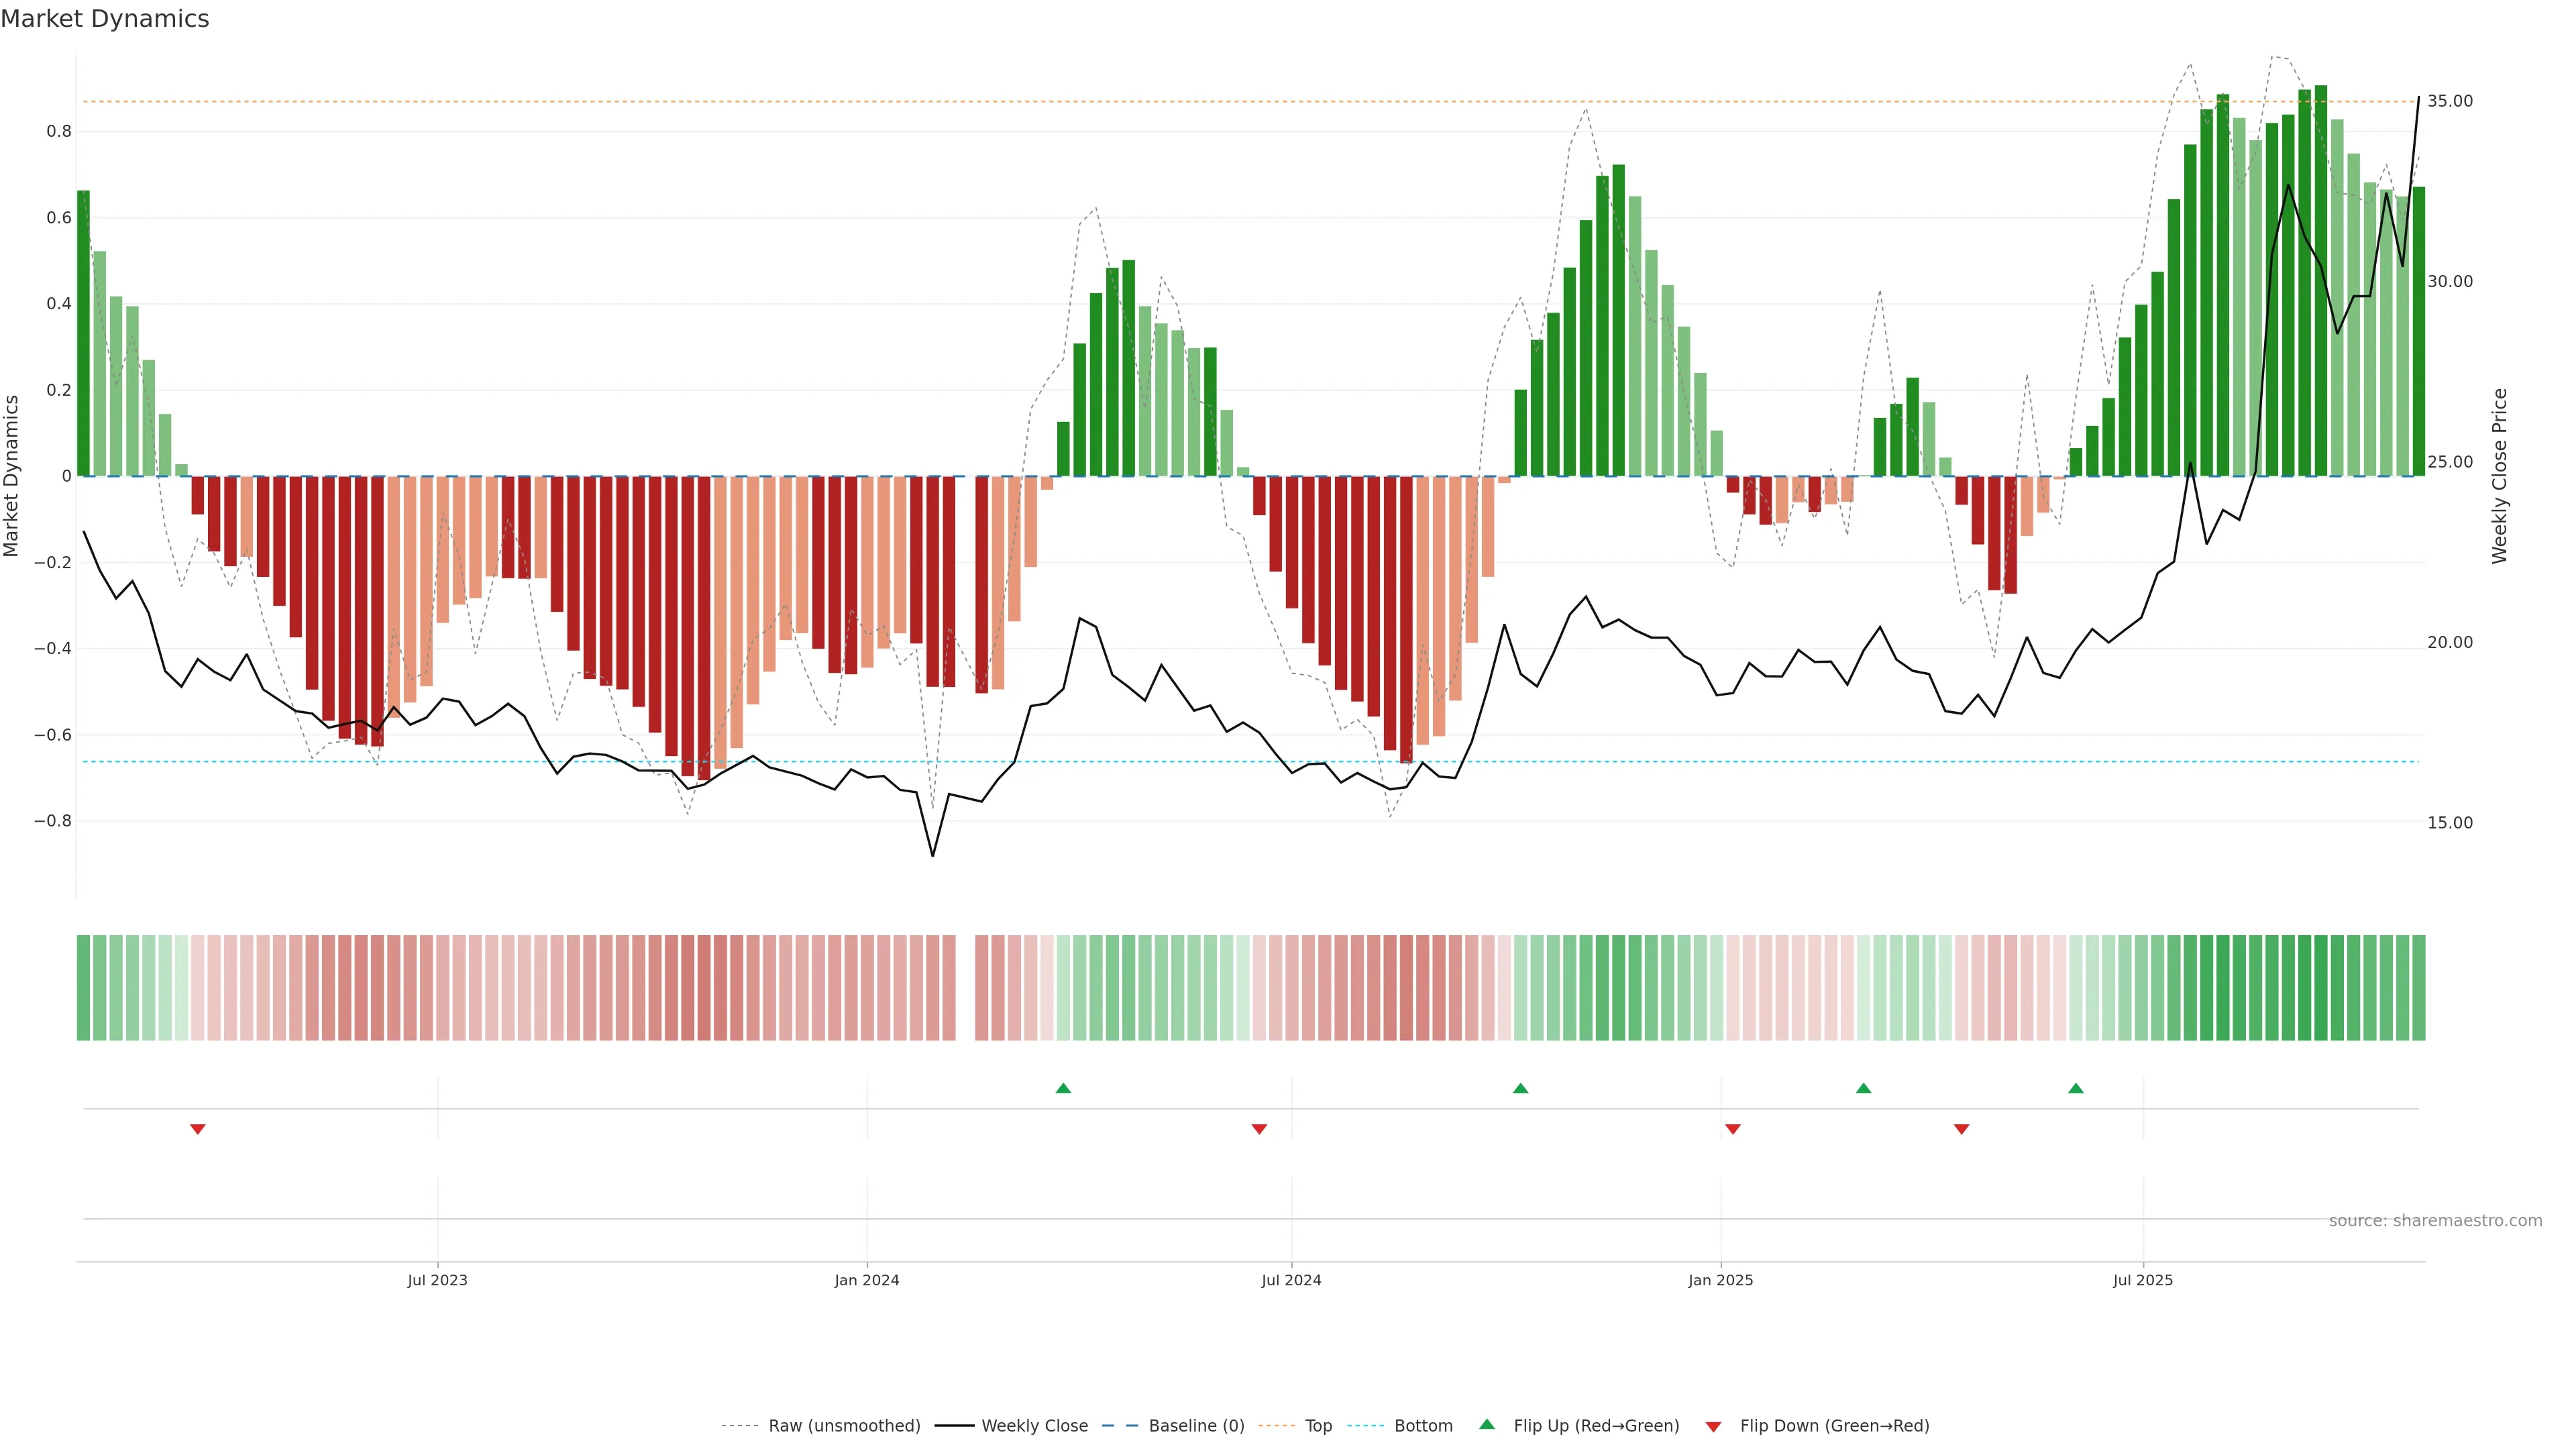Click the Weekly Close Price axis title

2499,476
